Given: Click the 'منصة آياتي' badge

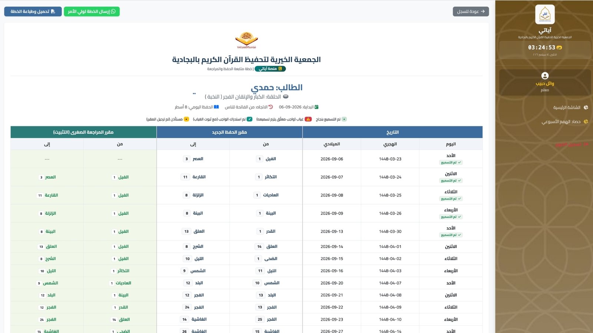Looking at the screenshot, I should point(270,69).
